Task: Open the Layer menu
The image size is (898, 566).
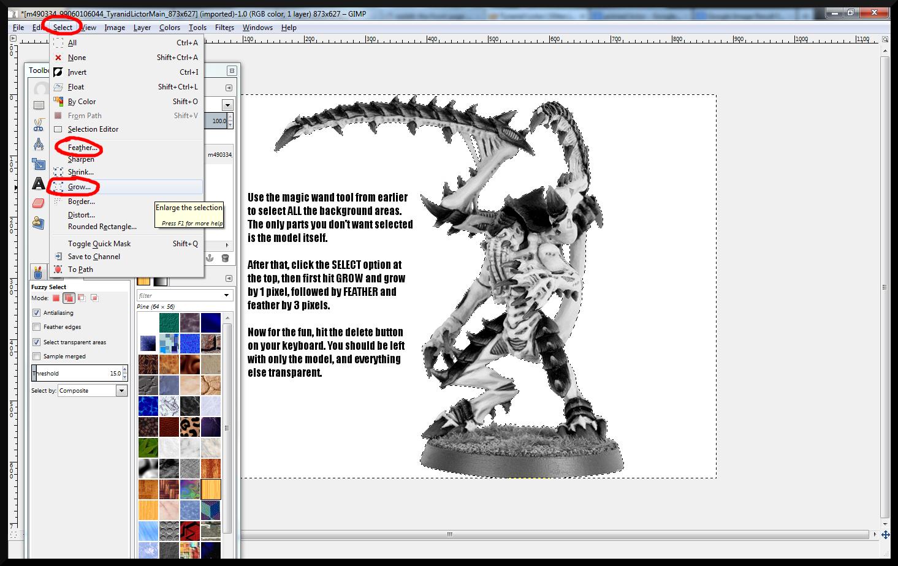Action: (x=142, y=28)
